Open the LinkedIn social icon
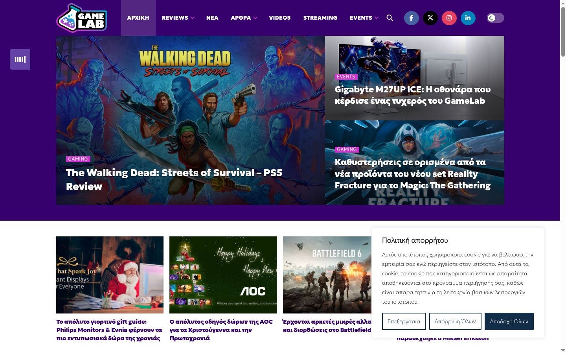Screen dimensions: 566x354 pyautogui.click(x=468, y=18)
